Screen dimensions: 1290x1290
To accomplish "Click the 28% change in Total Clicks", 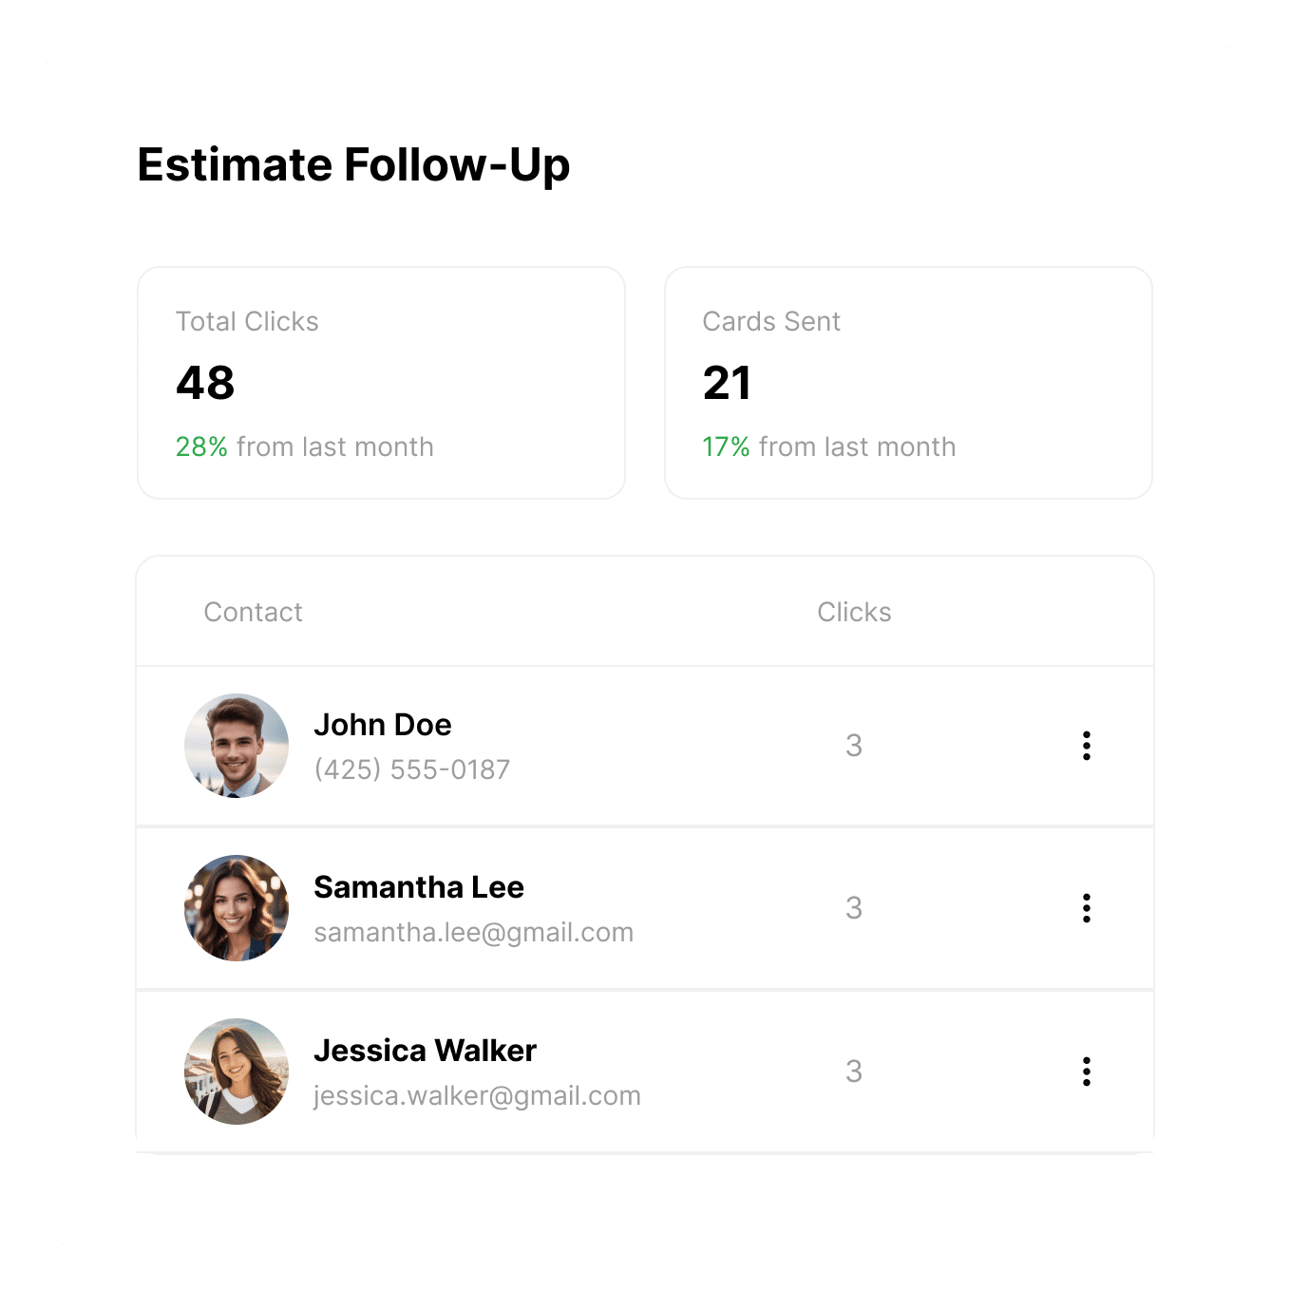I will (x=201, y=446).
